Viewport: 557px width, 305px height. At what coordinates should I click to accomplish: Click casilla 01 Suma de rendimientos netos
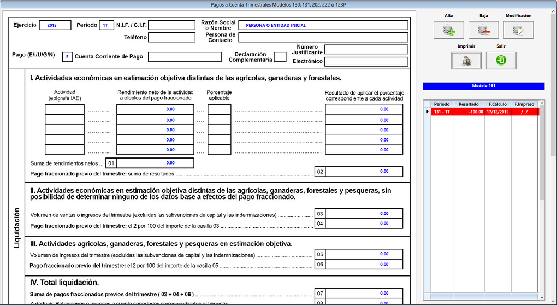coord(155,163)
